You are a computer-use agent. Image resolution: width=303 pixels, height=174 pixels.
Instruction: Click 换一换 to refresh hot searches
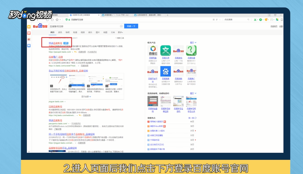tap(192, 118)
